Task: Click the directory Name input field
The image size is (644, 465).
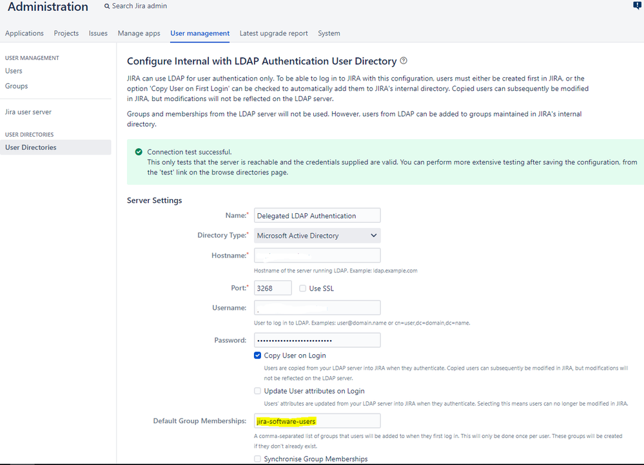Action: click(x=317, y=216)
